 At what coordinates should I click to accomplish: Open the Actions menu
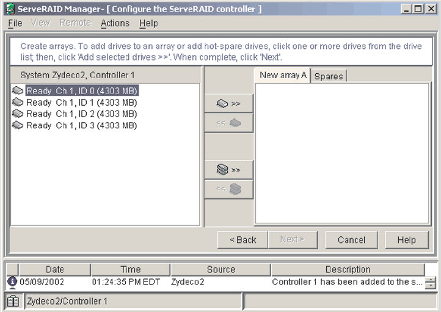pos(115,23)
